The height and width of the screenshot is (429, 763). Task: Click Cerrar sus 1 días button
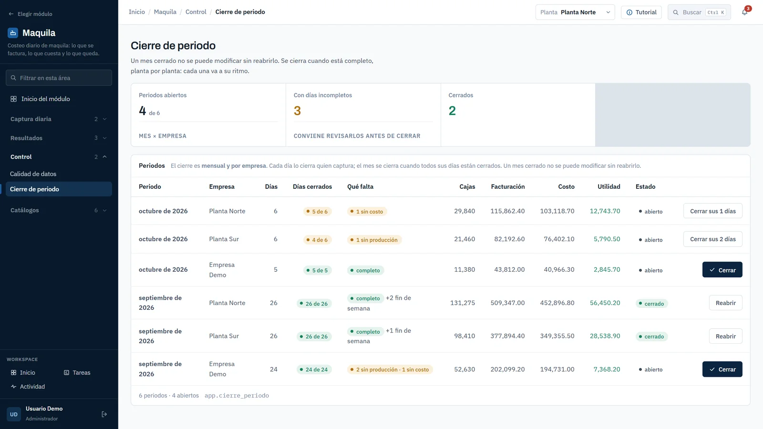[x=712, y=211]
